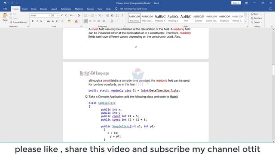275x154 pixels.
Task: Open the Select dropdown in Editing
Action: (257, 22)
